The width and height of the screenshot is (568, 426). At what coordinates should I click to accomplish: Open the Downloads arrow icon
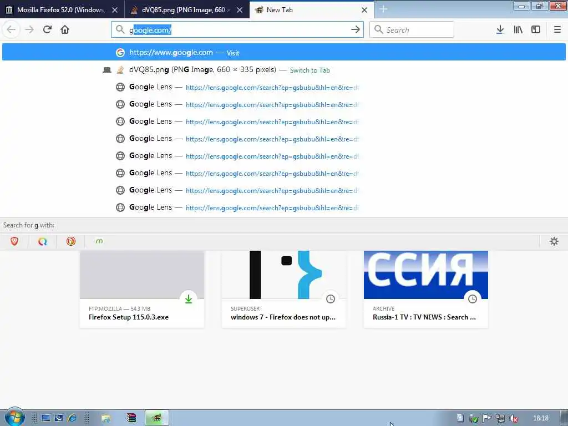500,29
